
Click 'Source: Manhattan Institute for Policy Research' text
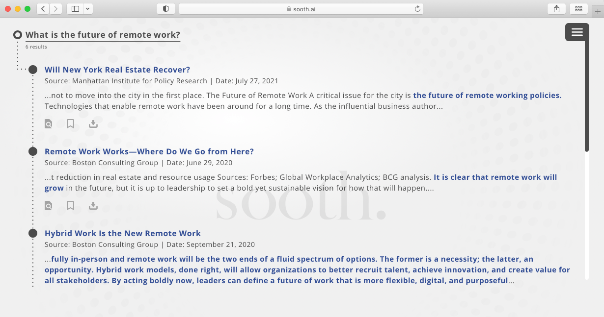click(x=126, y=81)
